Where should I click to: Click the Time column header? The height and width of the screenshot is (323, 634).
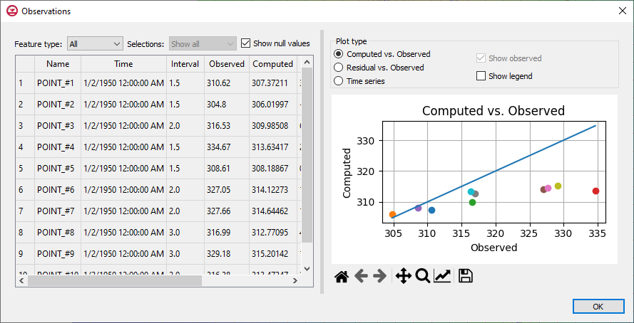123,64
